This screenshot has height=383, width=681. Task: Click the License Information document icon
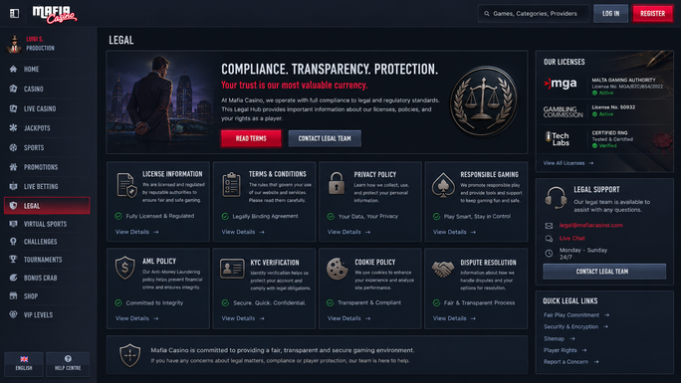tap(126, 185)
